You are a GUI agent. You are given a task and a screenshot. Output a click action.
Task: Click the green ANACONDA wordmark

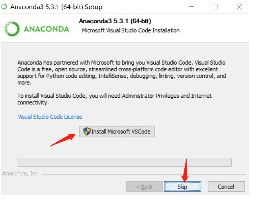click(x=46, y=29)
